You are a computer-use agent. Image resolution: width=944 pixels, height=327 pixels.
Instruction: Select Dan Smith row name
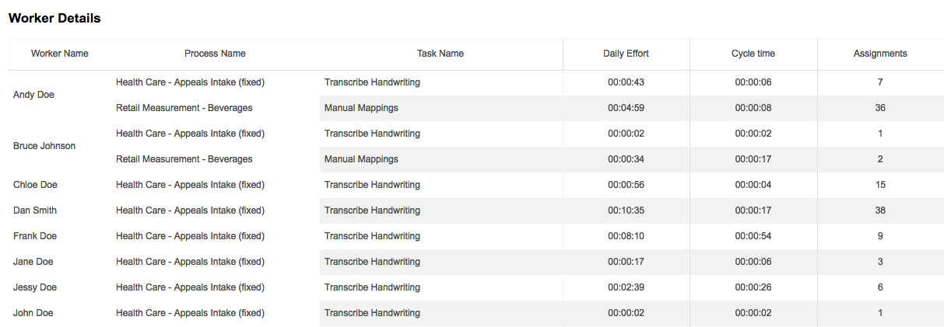[x=35, y=210]
